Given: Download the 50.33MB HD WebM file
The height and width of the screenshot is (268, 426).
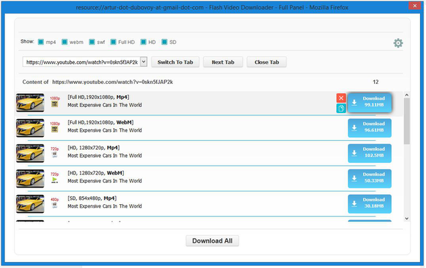Looking at the screenshot, I should [369, 178].
